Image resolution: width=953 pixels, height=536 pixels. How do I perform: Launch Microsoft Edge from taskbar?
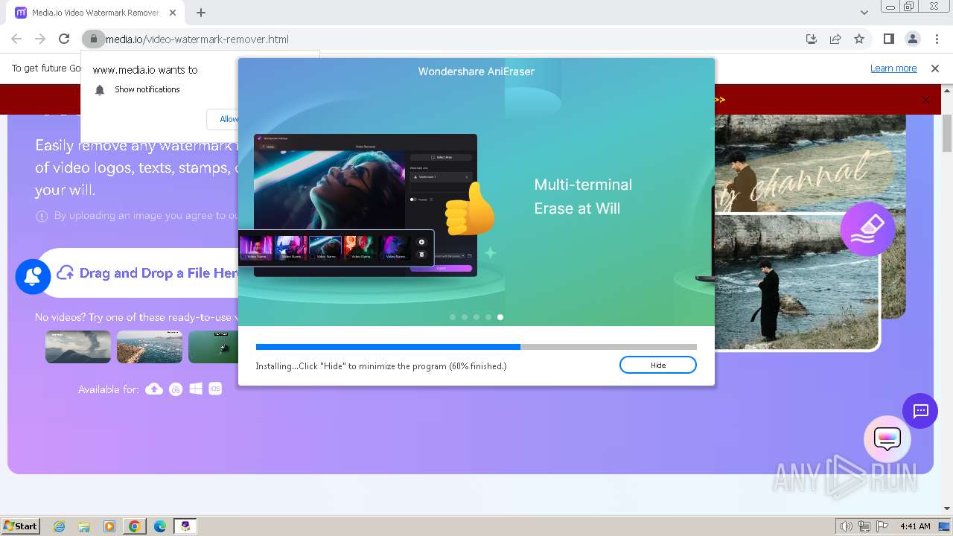click(x=160, y=526)
